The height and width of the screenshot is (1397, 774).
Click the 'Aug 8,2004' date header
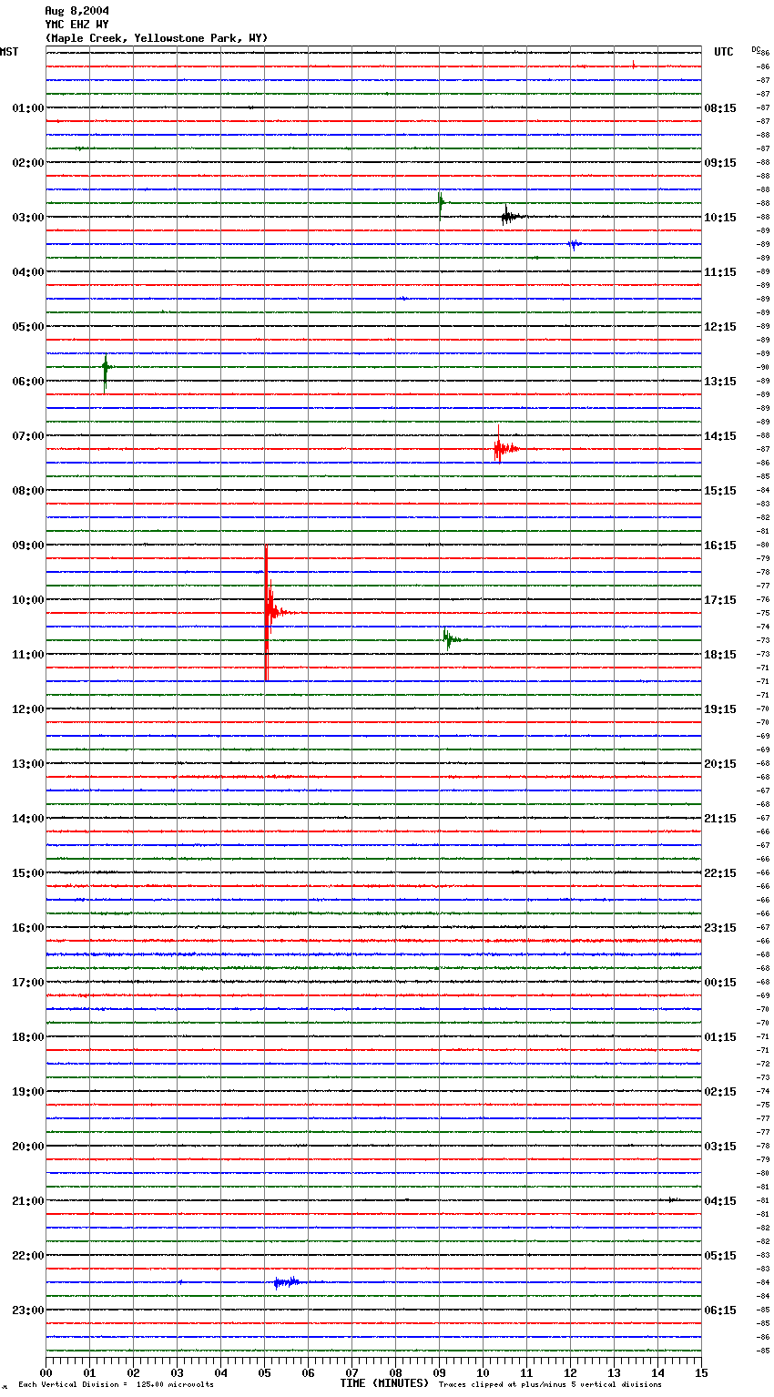click(x=77, y=11)
